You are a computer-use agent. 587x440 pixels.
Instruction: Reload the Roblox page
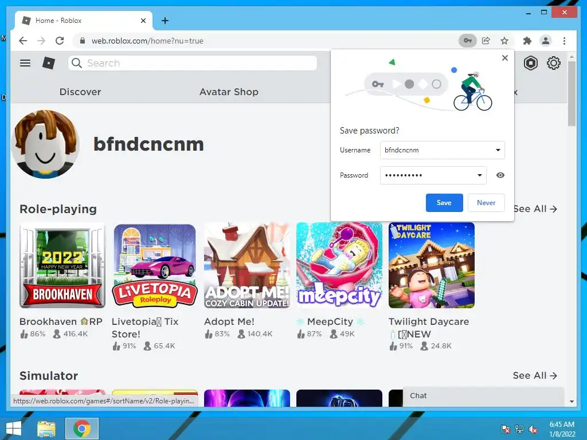[60, 41]
